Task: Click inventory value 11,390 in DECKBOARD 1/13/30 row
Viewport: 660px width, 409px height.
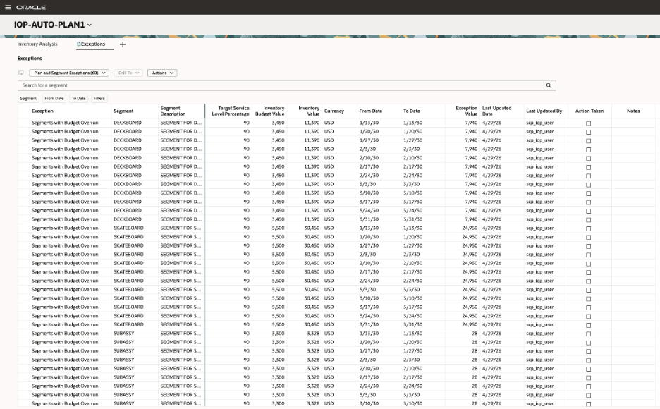Action: pyautogui.click(x=312, y=123)
